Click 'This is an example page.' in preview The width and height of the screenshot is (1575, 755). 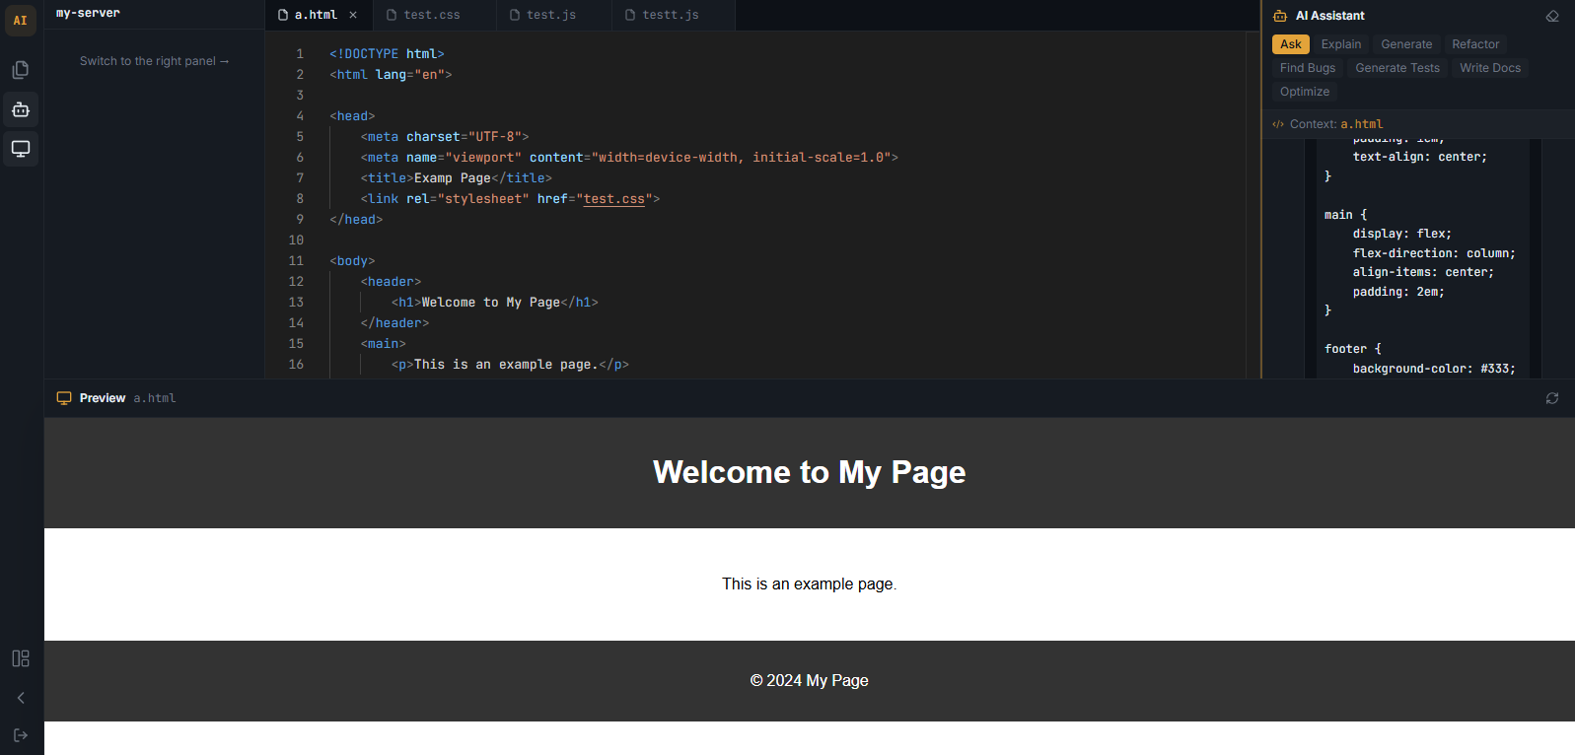809,584
